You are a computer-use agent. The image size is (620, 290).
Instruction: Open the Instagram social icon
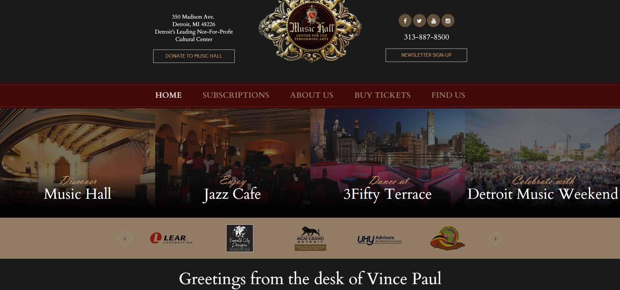448,21
